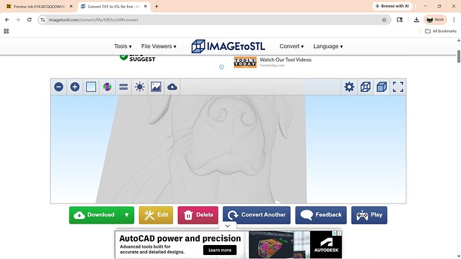Image resolution: width=461 pixels, height=259 pixels.
Task: Open the Feedback button
Action: [x=321, y=215]
